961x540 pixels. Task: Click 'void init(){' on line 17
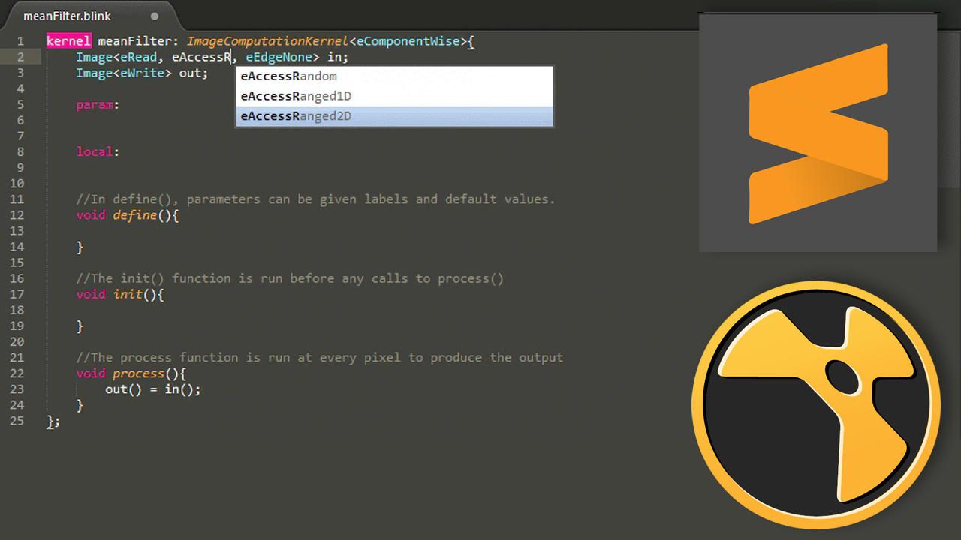point(120,294)
